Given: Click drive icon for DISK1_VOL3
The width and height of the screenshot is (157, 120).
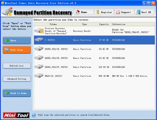Looking at the screenshot, I should click(x=39, y=58).
